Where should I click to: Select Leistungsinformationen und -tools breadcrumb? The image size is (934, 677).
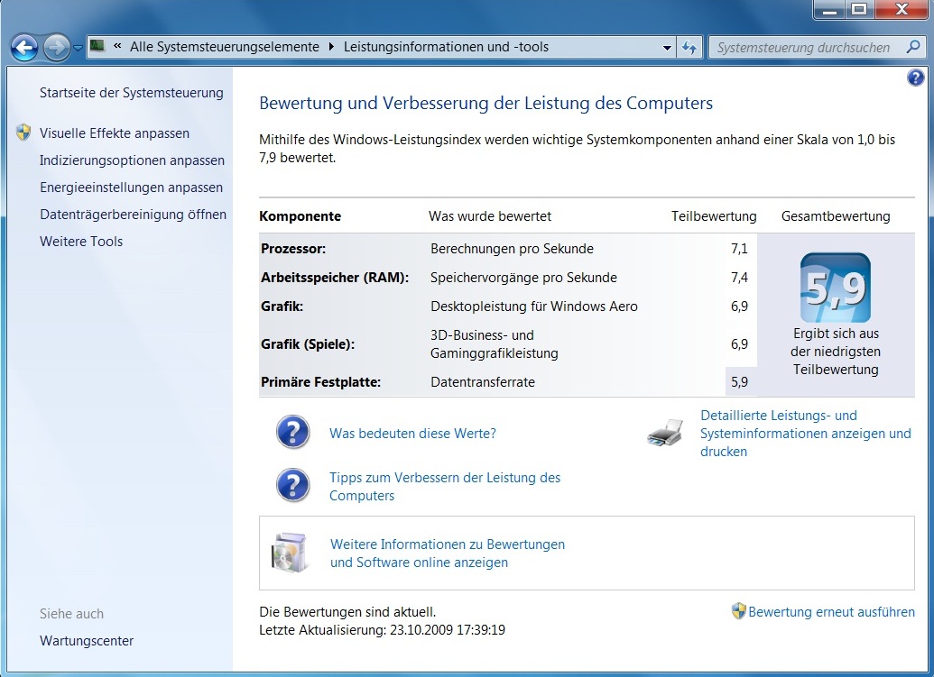point(446,47)
